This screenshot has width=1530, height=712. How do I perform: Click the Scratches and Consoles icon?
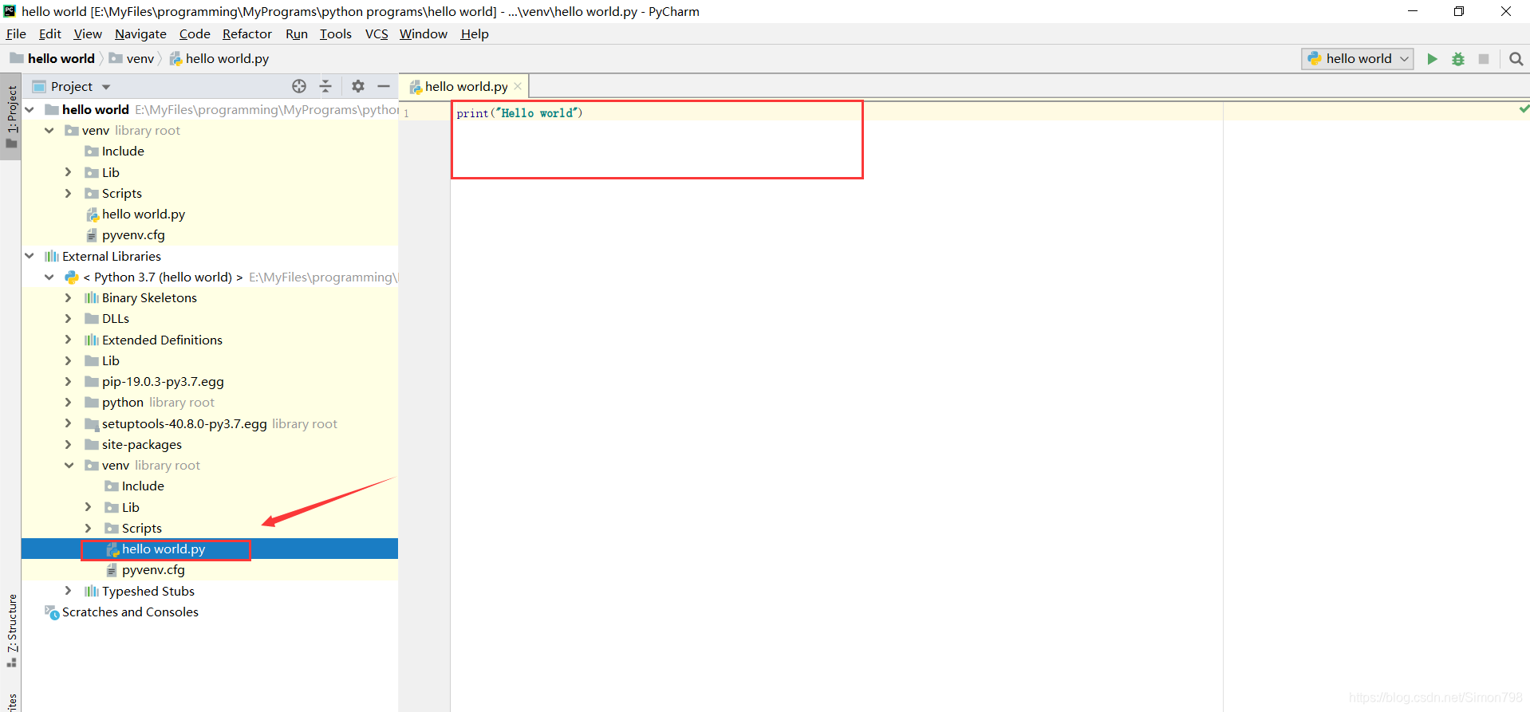52,612
